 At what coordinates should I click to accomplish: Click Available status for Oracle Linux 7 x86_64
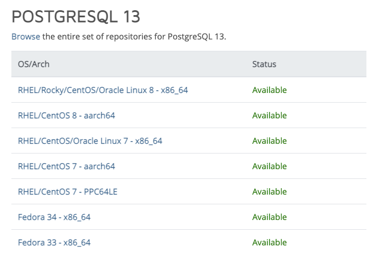point(270,141)
